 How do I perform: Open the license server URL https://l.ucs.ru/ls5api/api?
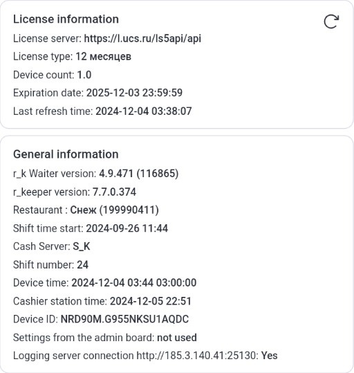pyautogui.click(x=142, y=39)
